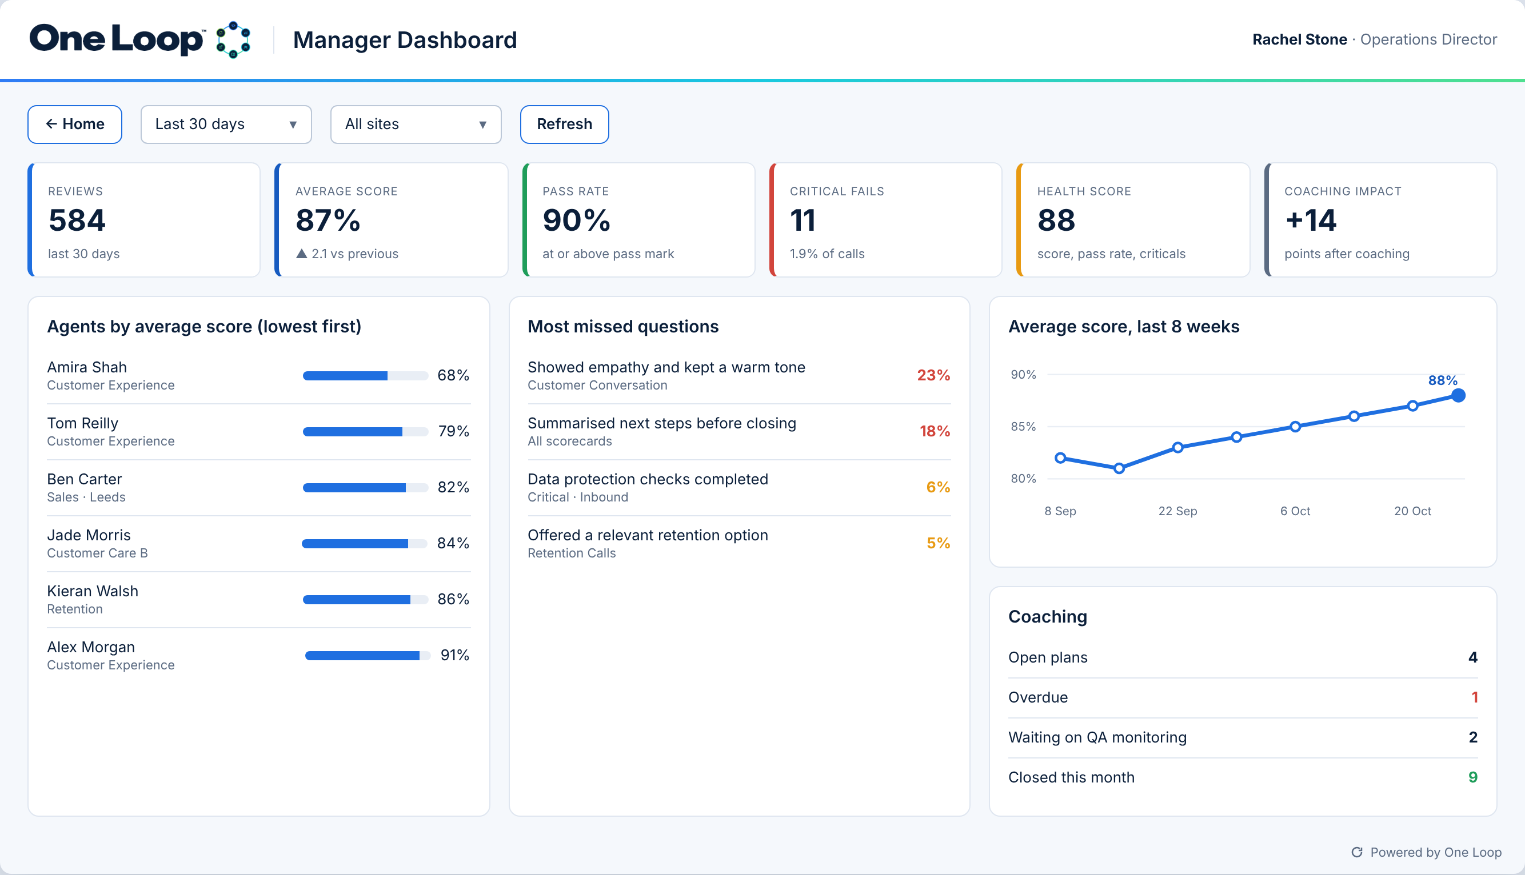This screenshot has height=875, width=1525.
Task: Open Closed this month row
Action: tap(1243, 778)
